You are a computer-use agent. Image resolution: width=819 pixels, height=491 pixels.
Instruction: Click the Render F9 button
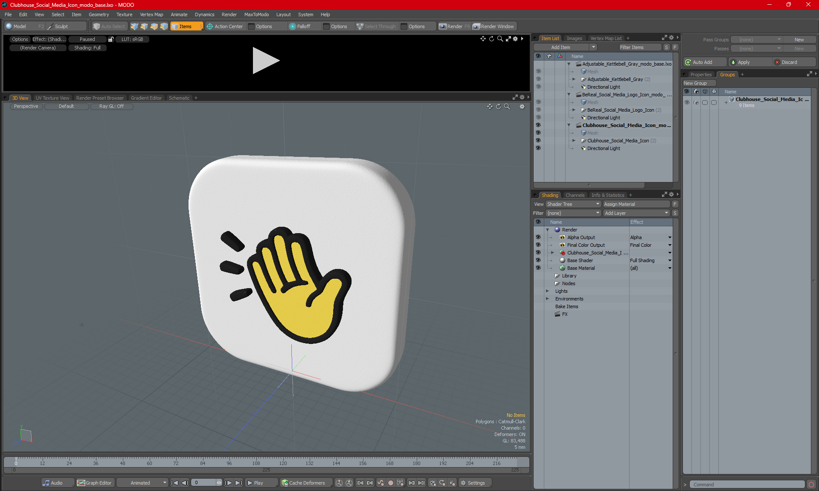tap(454, 26)
